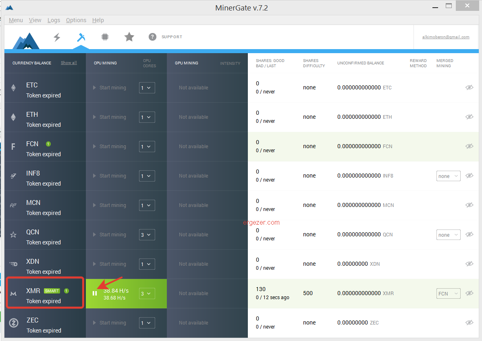Click the 0.000000000000 XMR unconfirmed balance
The height and width of the screenshot is (341, 482).
365,293
